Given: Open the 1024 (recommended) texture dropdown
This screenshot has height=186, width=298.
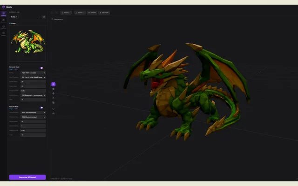Looking at the screenshot, I should [33, 113].
